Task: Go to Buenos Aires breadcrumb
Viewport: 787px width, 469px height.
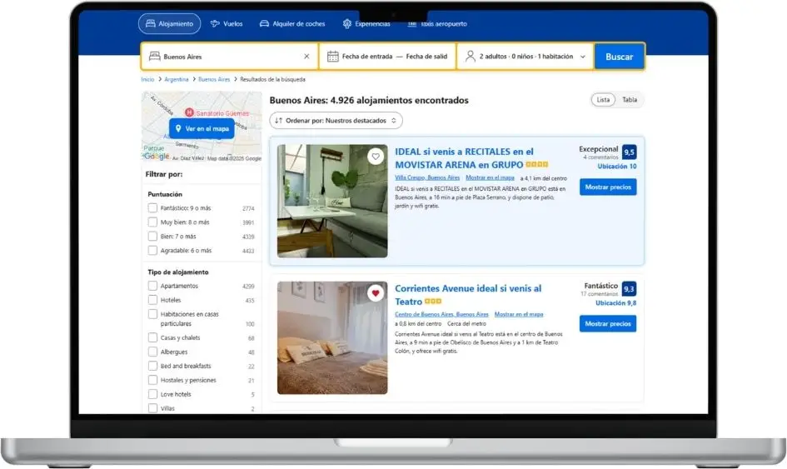Action: pos(214,79)
